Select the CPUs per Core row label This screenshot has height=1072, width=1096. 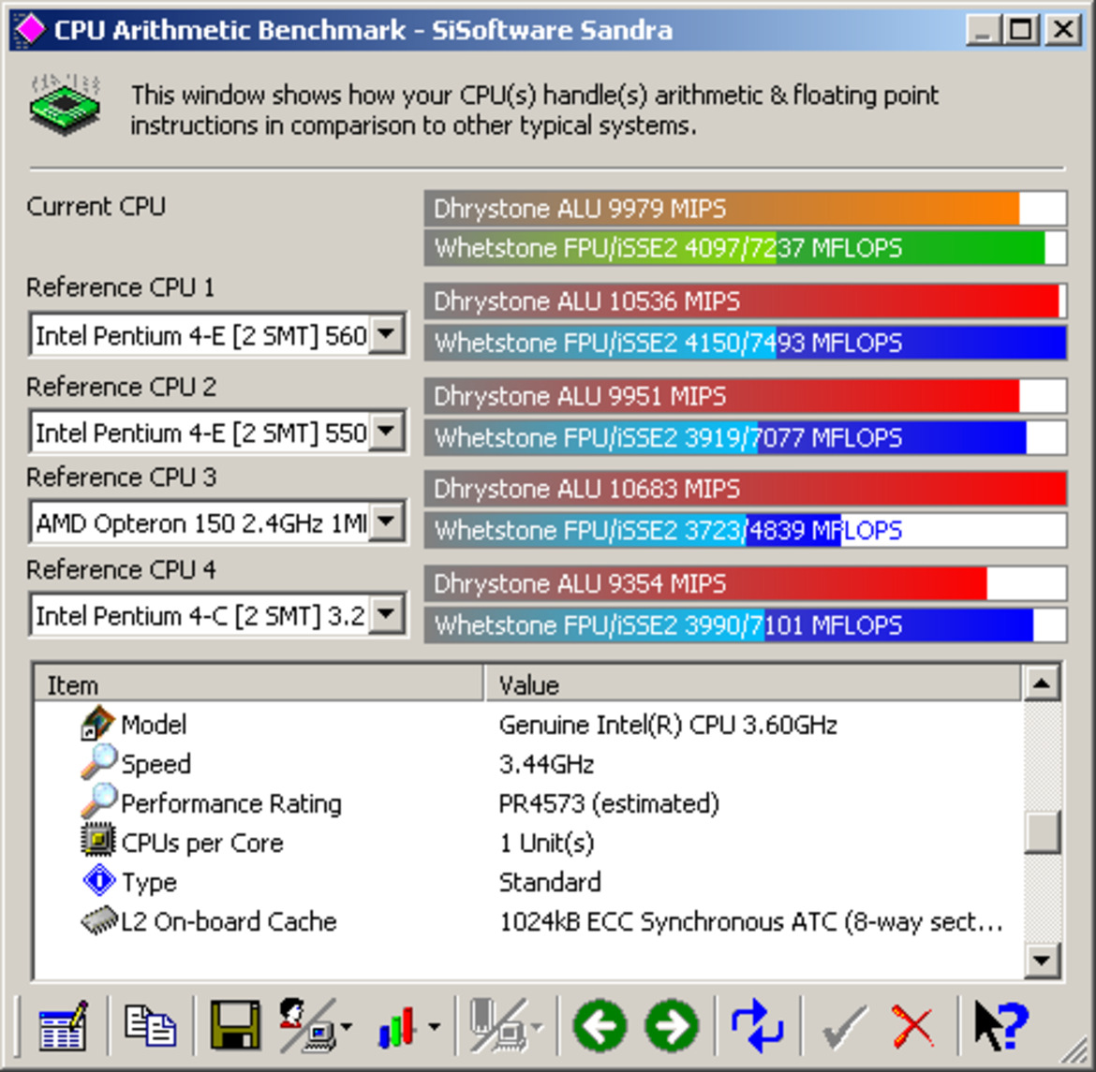[x=202, y=844]
